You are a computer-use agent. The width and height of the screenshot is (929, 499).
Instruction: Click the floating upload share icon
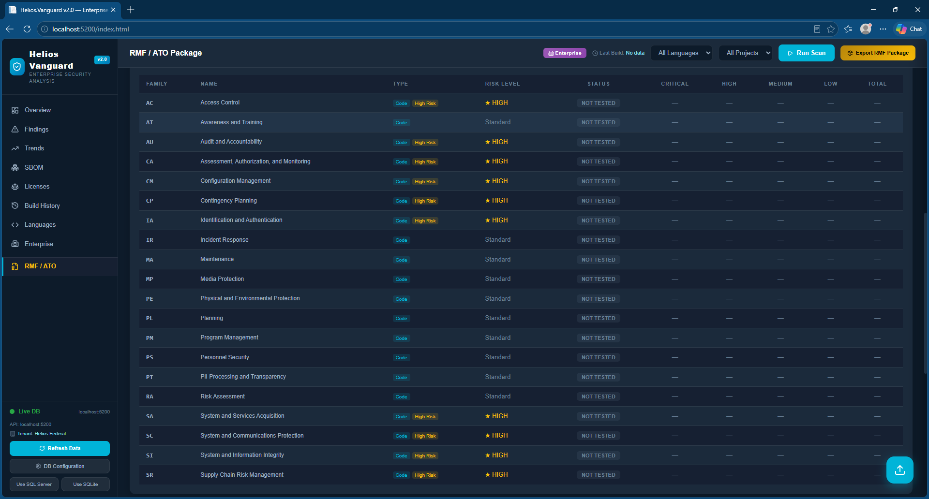coord(900,470)
